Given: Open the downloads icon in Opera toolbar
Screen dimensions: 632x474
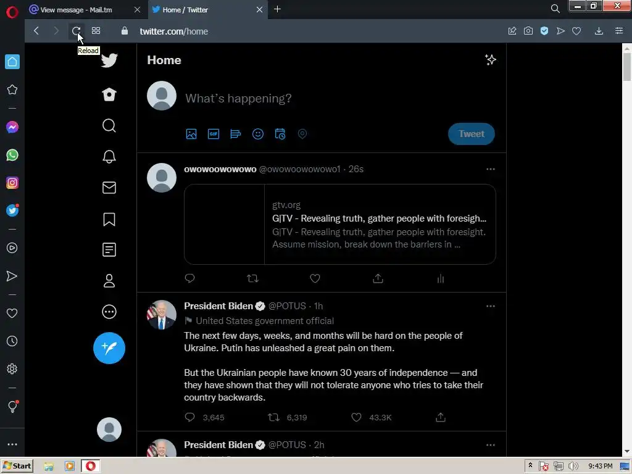Looking at the screenshot, I should click(x=599, y=31).
